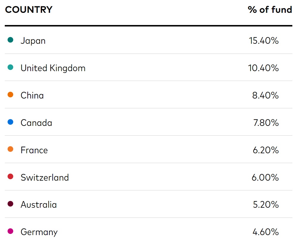Click the magenta dot next to Germany
Image resolution: width=298 pixels, height=244 pixels.
[x=10, y=232]
